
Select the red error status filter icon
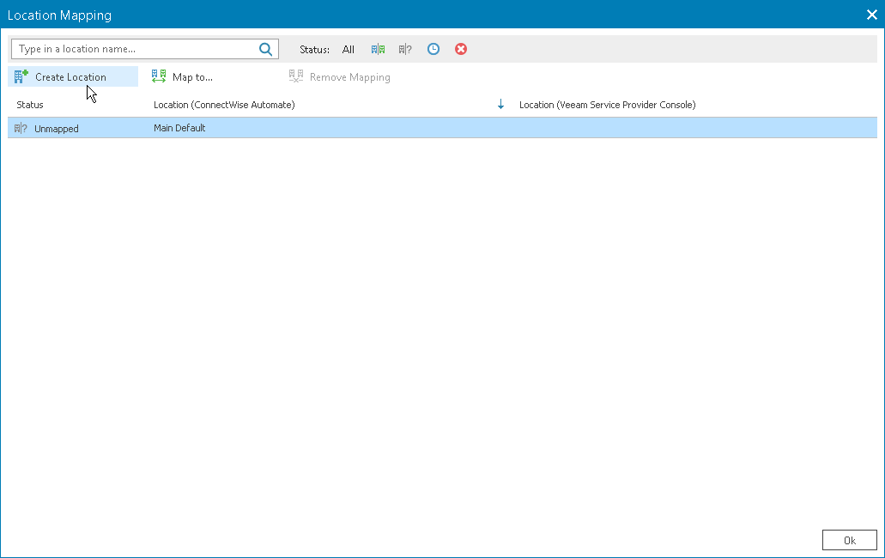coord(460,49)
